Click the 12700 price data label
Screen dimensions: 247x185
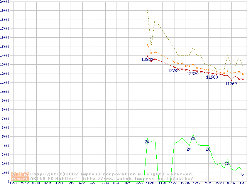pos(174,71)
